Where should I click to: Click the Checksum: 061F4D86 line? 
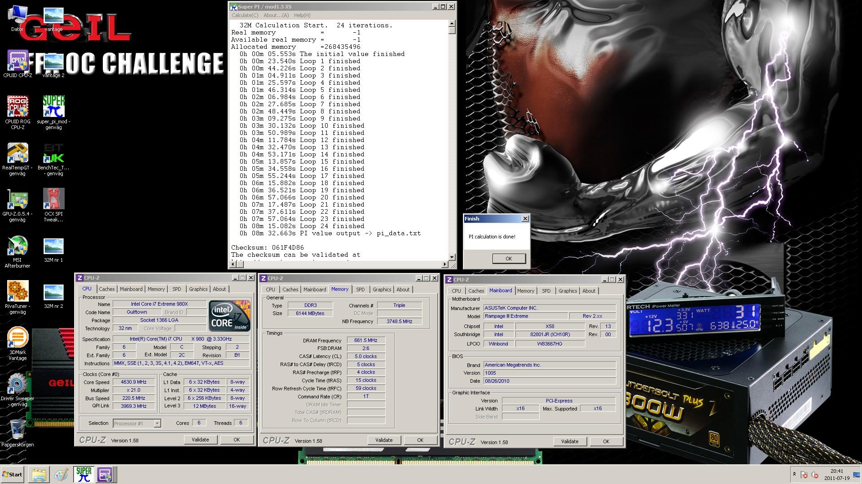click(x=268, y=247)
